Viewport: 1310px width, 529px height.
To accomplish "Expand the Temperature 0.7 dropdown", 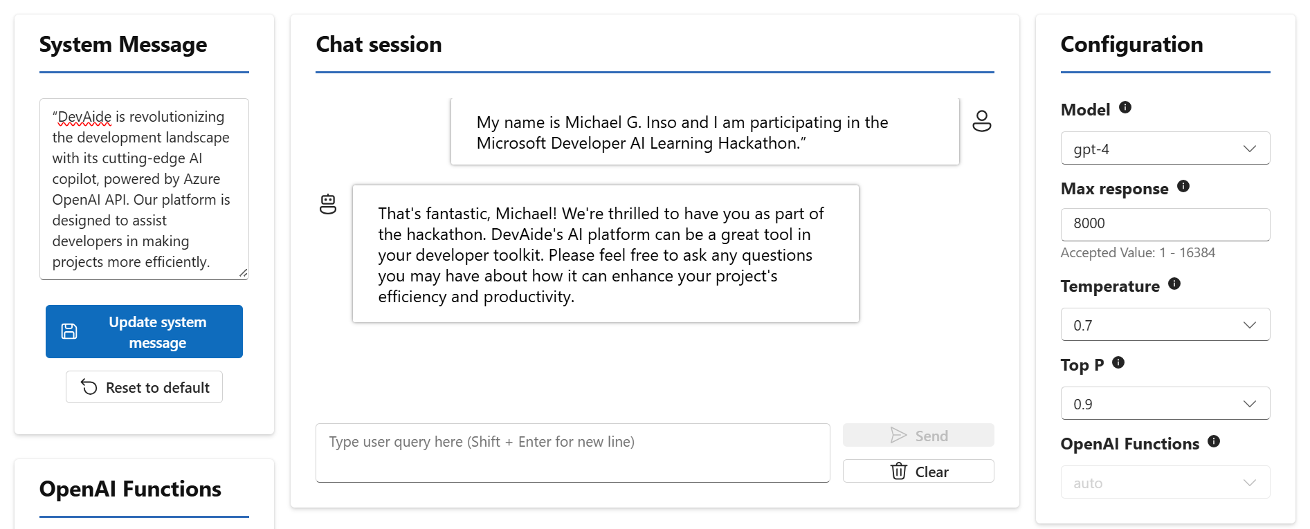I will point(1165,325).
